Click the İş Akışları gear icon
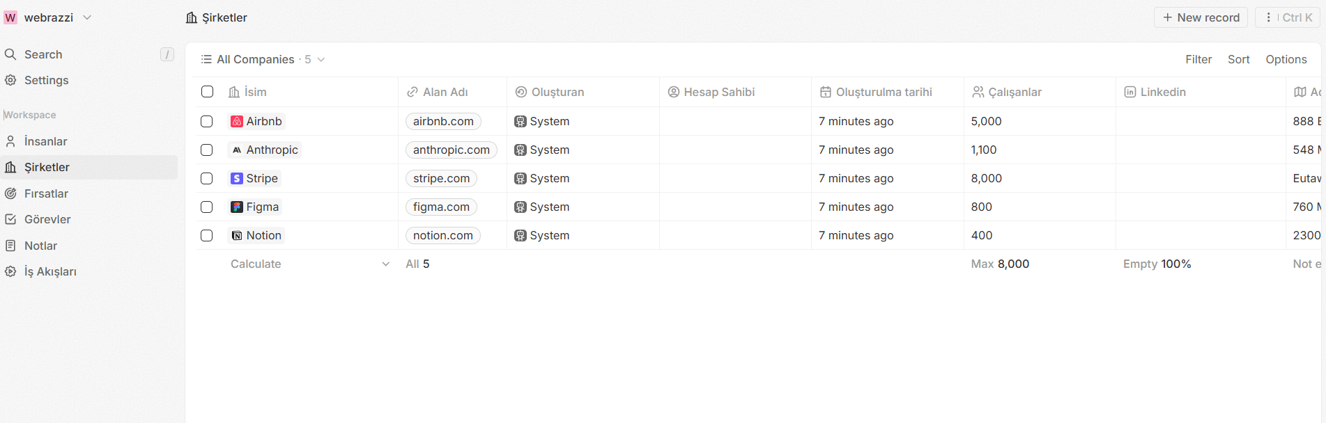 (10, 271)
